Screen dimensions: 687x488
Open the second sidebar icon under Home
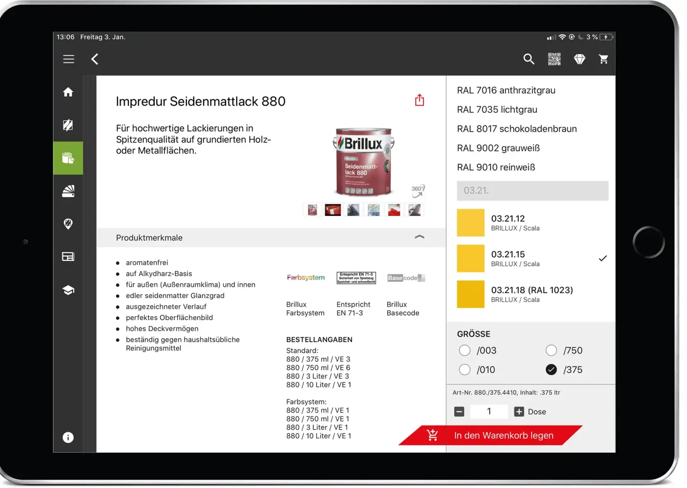click(68, 125)
